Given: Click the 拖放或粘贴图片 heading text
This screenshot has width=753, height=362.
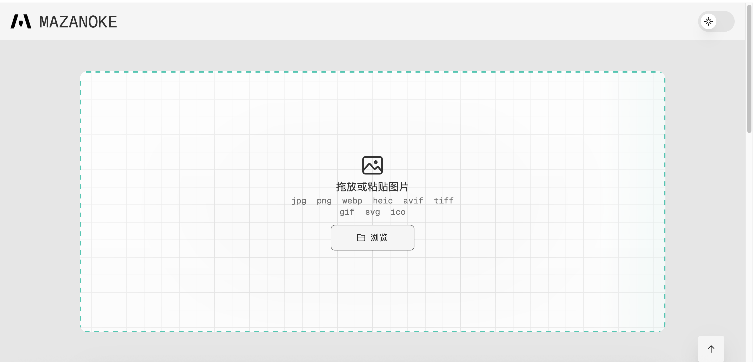Looking at the screenshot, I should point(372,187).
